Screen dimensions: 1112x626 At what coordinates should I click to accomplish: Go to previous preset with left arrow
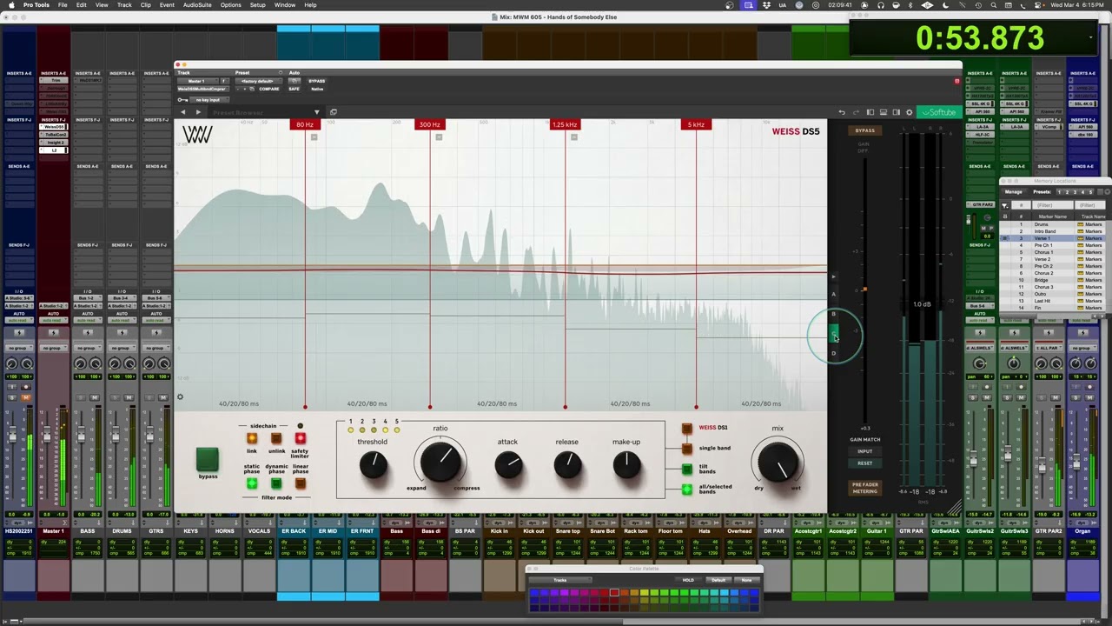[x=183, y=112]
